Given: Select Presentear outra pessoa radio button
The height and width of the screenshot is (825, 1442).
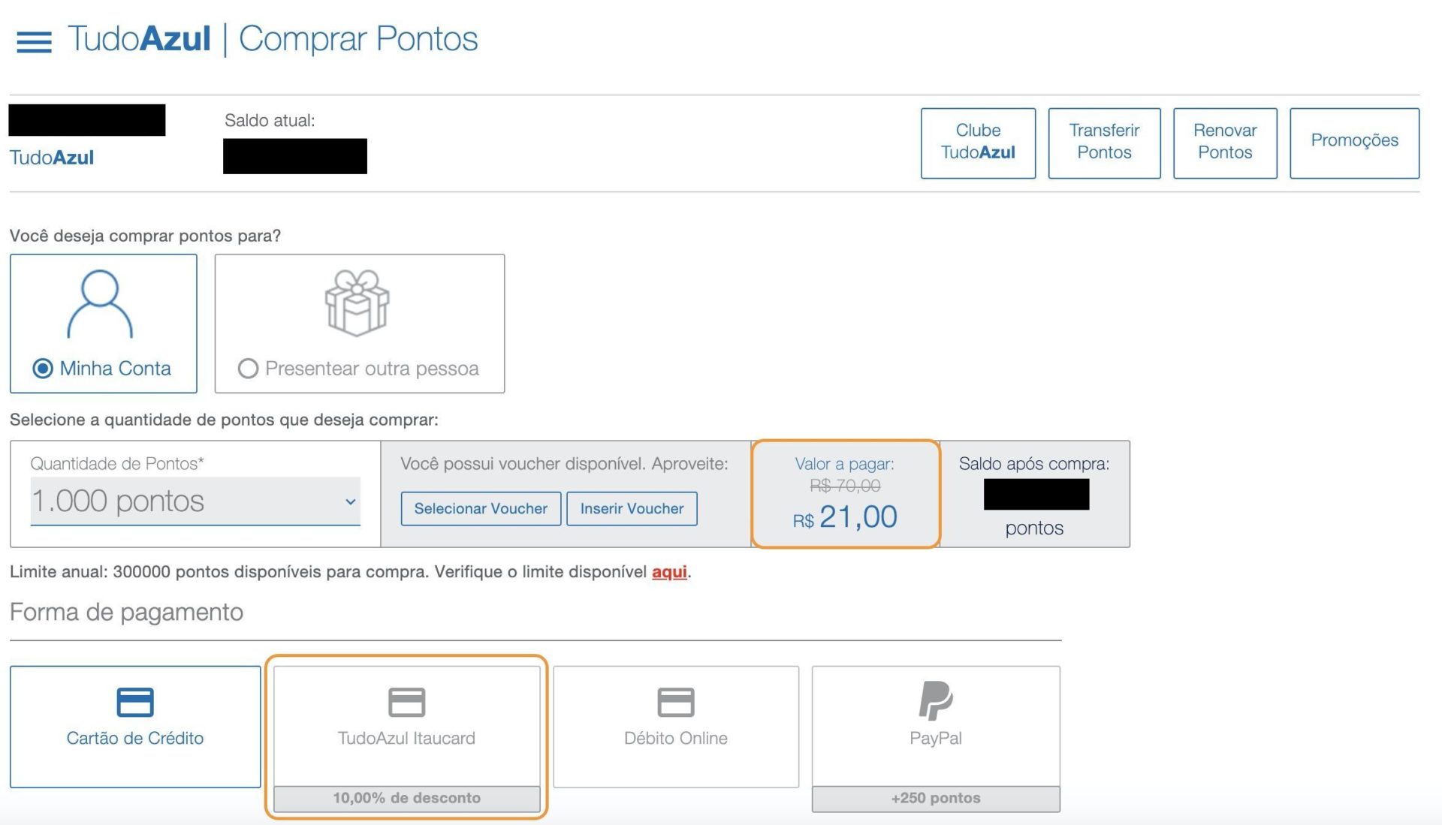Looking at the screenshot, I should pyautogui.click(x=248, y=369).
